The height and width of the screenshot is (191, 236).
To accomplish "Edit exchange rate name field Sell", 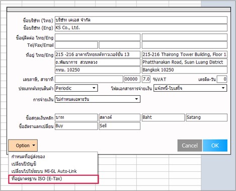I will [120, 126].
